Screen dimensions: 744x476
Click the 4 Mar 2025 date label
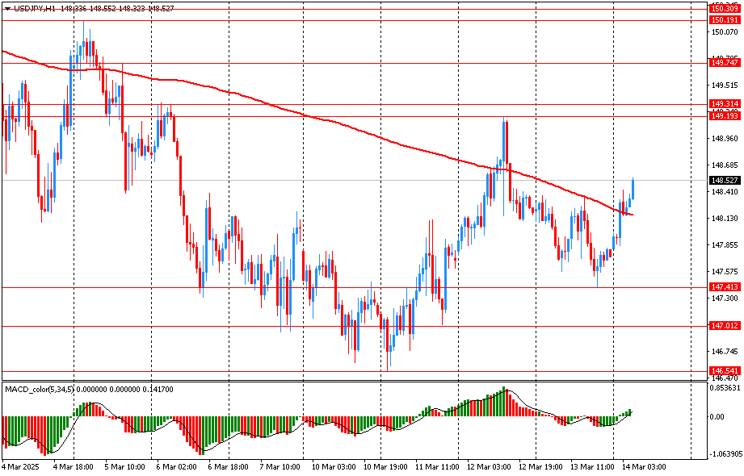click(21, 466)
